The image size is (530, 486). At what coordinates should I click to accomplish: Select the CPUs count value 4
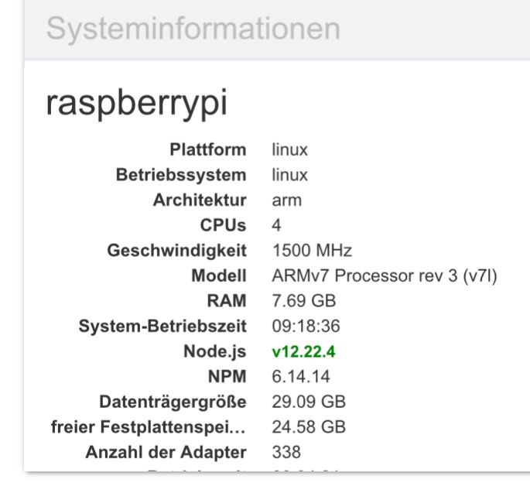coord(277,225)
